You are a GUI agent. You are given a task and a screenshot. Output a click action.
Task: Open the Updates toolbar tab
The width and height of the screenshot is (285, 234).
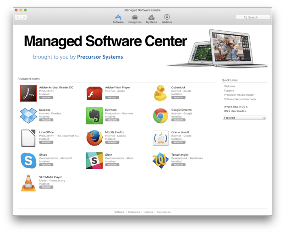[x=167, y=19]
